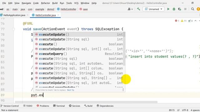
Task: Click HelloController class in breadcrumb
Action: click(x=67, y=9)
